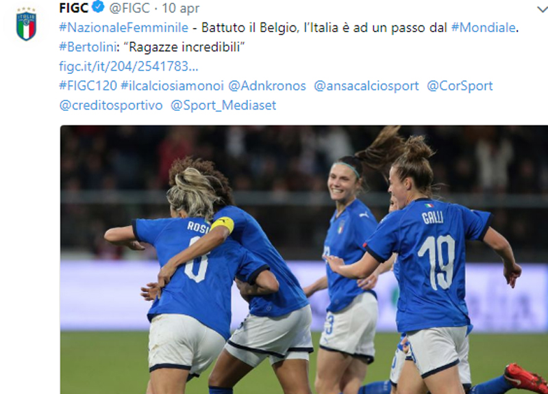Open the @FIGC handle profile

point(129,8)
